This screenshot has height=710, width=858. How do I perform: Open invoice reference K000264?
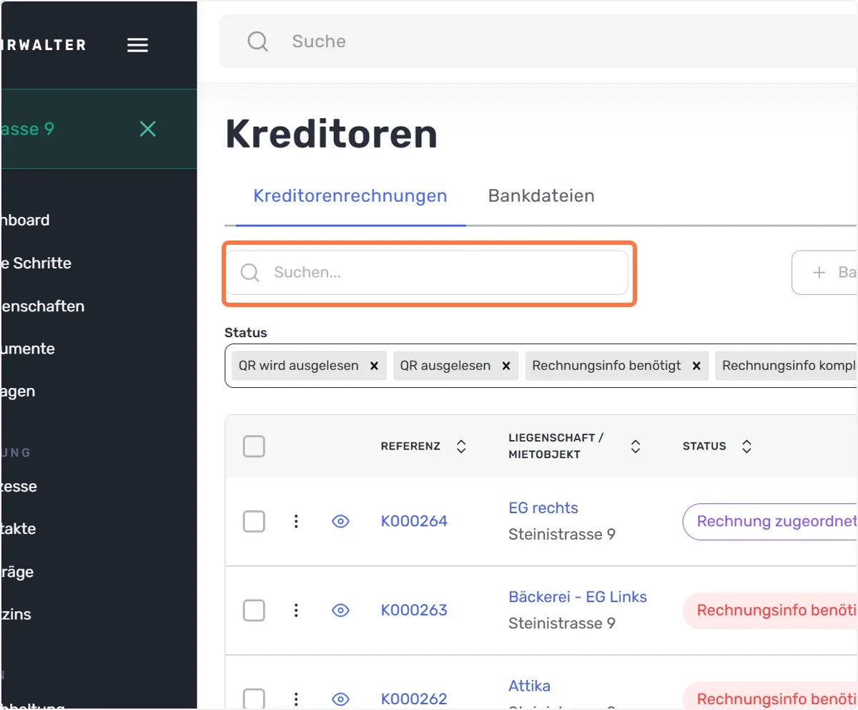pos(414,522)
